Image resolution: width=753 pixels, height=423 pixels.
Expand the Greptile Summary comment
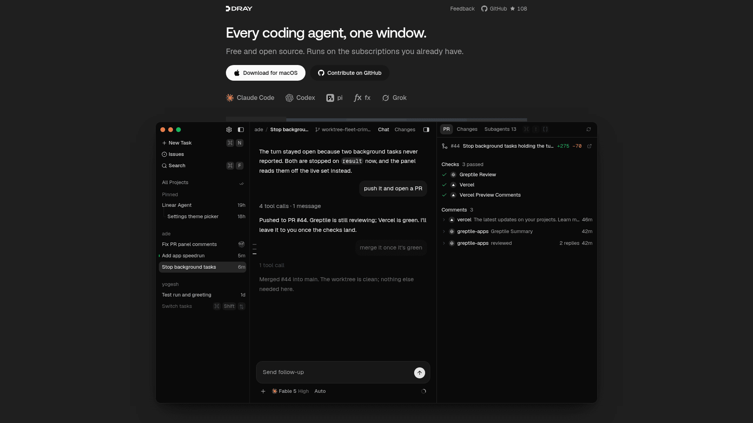point(444,231)
